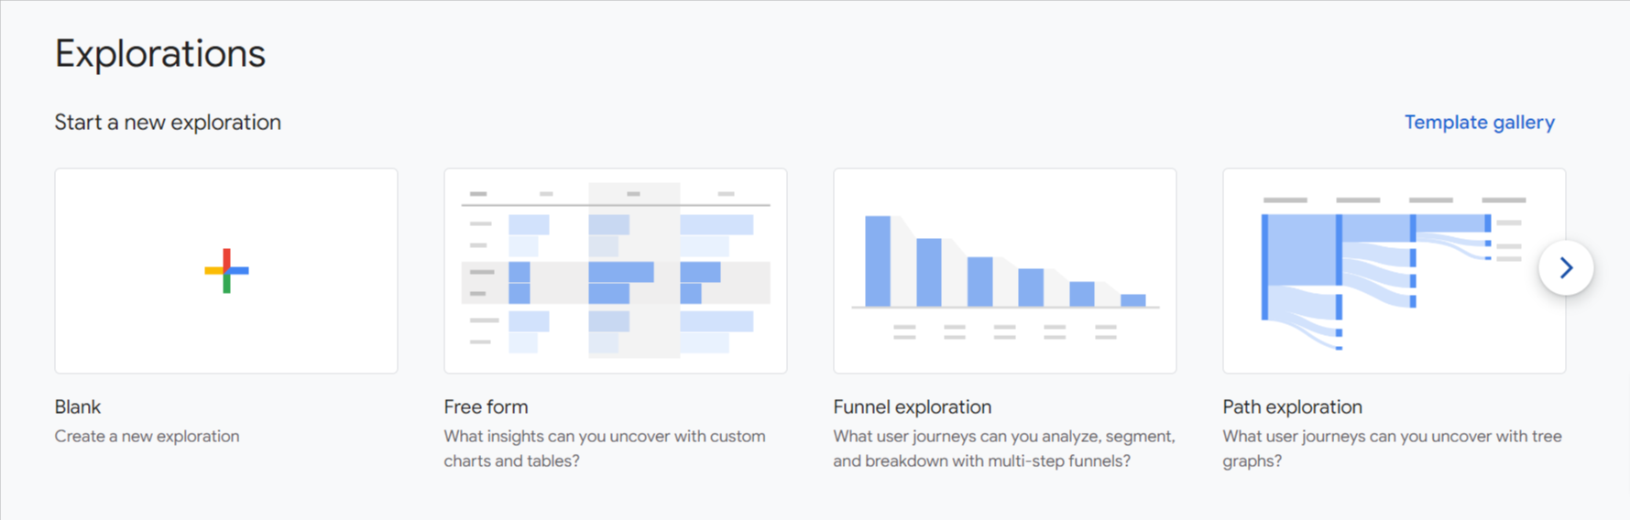Click the widest blue flow in Path preview
Viewport: 1630px width, 520px height.
[x=1301, y=250]
